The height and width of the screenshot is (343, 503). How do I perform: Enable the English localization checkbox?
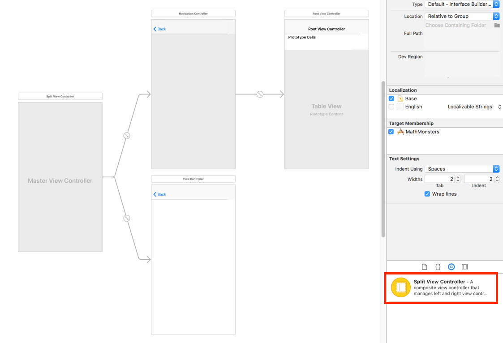tap(391, 107)
